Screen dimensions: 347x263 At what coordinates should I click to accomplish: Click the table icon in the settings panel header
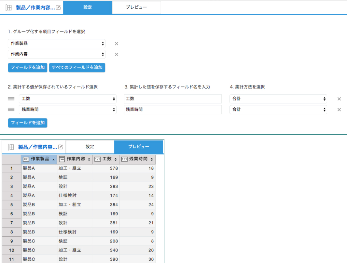pyautogui.click(x=9, y=7)
